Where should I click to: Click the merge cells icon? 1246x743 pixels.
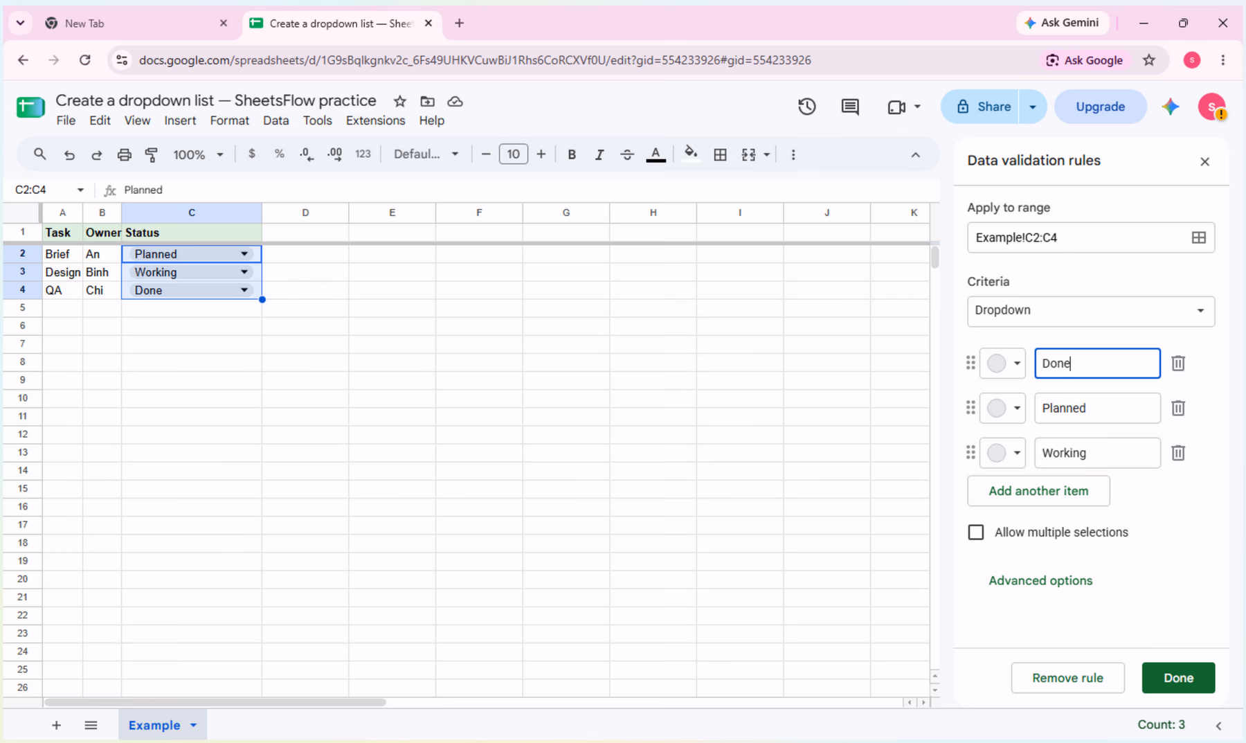pyautogui.click(x=748, y=154)
